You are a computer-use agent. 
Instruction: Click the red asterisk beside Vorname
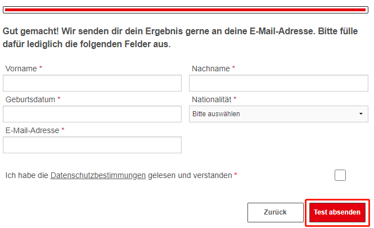(41, 68)
